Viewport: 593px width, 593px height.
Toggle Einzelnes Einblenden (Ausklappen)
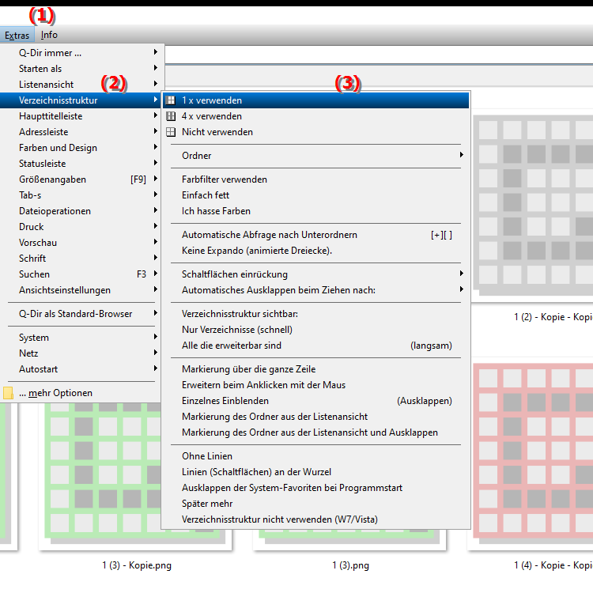(315, 401)
